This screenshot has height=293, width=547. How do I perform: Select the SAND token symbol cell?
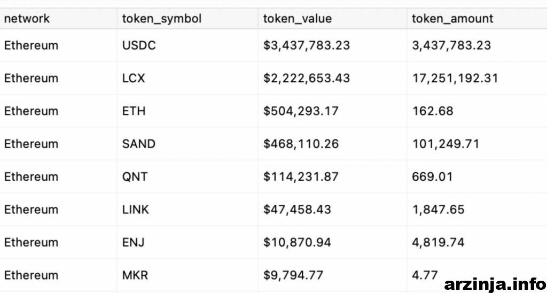pos(187,144)
